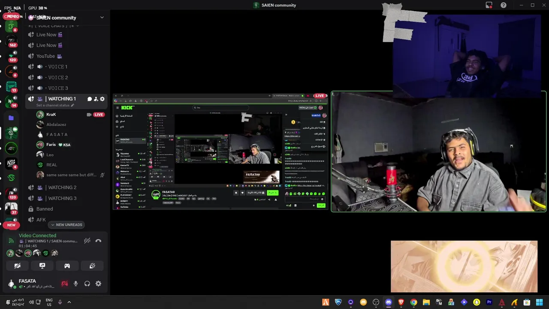Toggle noise suppression in voice panel
549x309 pixels.
point(87,241)
